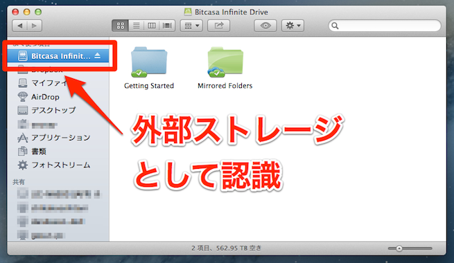Click the status bar item count text
Image resolution: width=454 pixels, height=263 pixels.
227,248
